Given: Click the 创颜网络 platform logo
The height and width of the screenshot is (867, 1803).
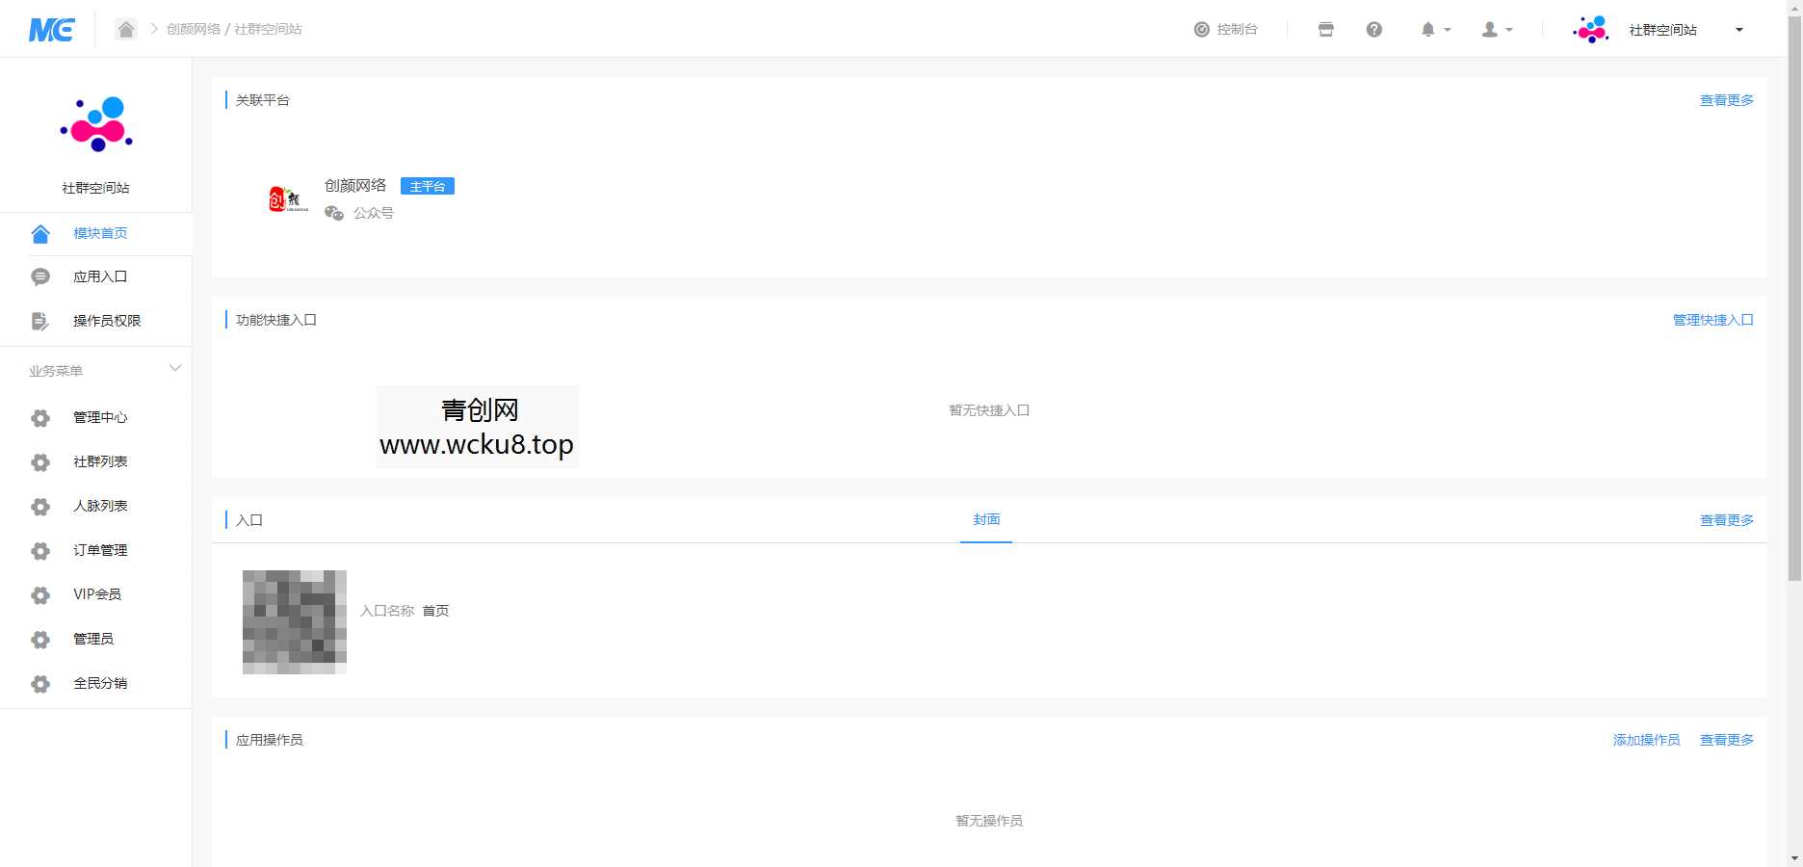Looking at the screenshot, I should 288,199.
